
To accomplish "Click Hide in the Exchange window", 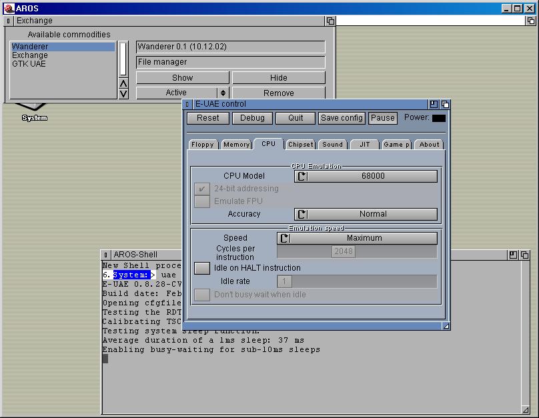I will pyautogui.click(x=279, y=78).
